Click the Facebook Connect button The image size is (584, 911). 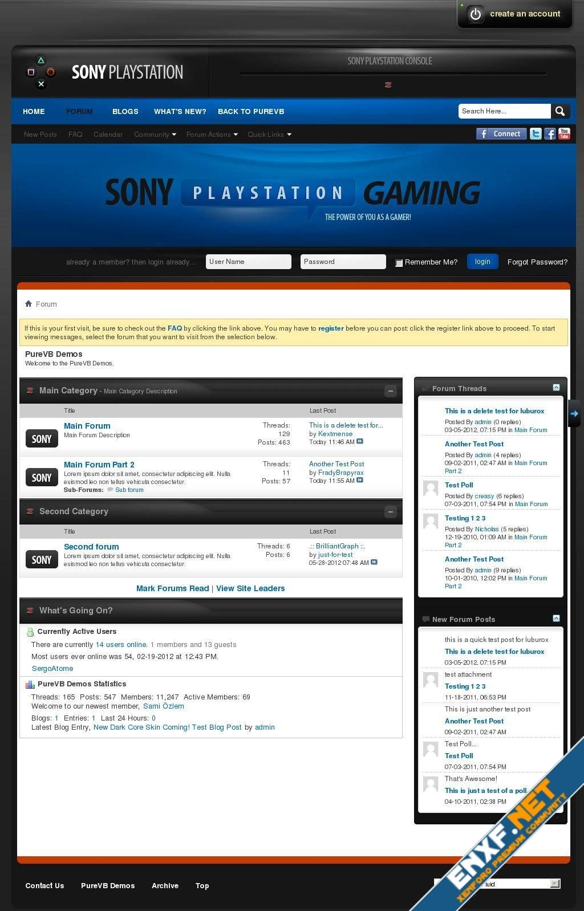pos(501,134)
